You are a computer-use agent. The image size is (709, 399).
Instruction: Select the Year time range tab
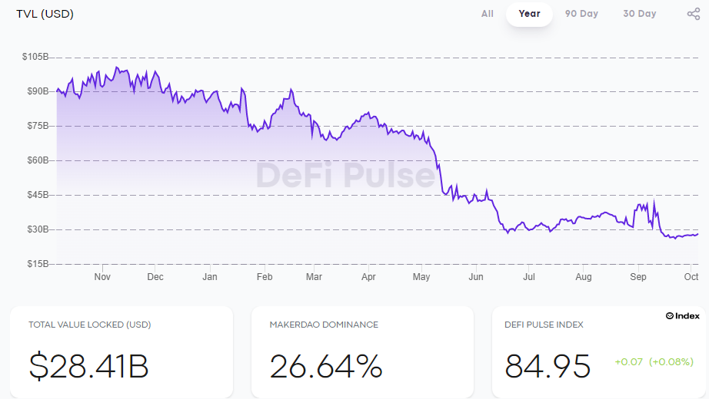click(529, 14)
